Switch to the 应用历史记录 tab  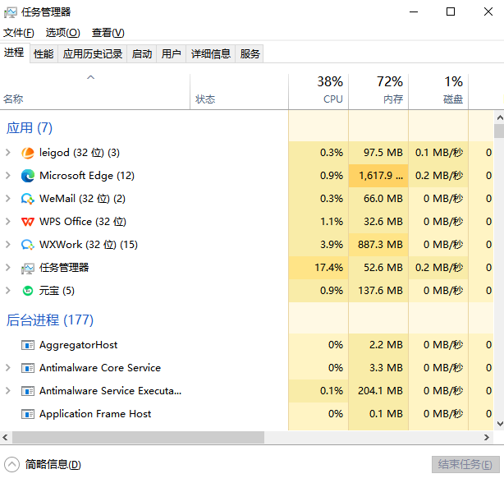[93, 53]
